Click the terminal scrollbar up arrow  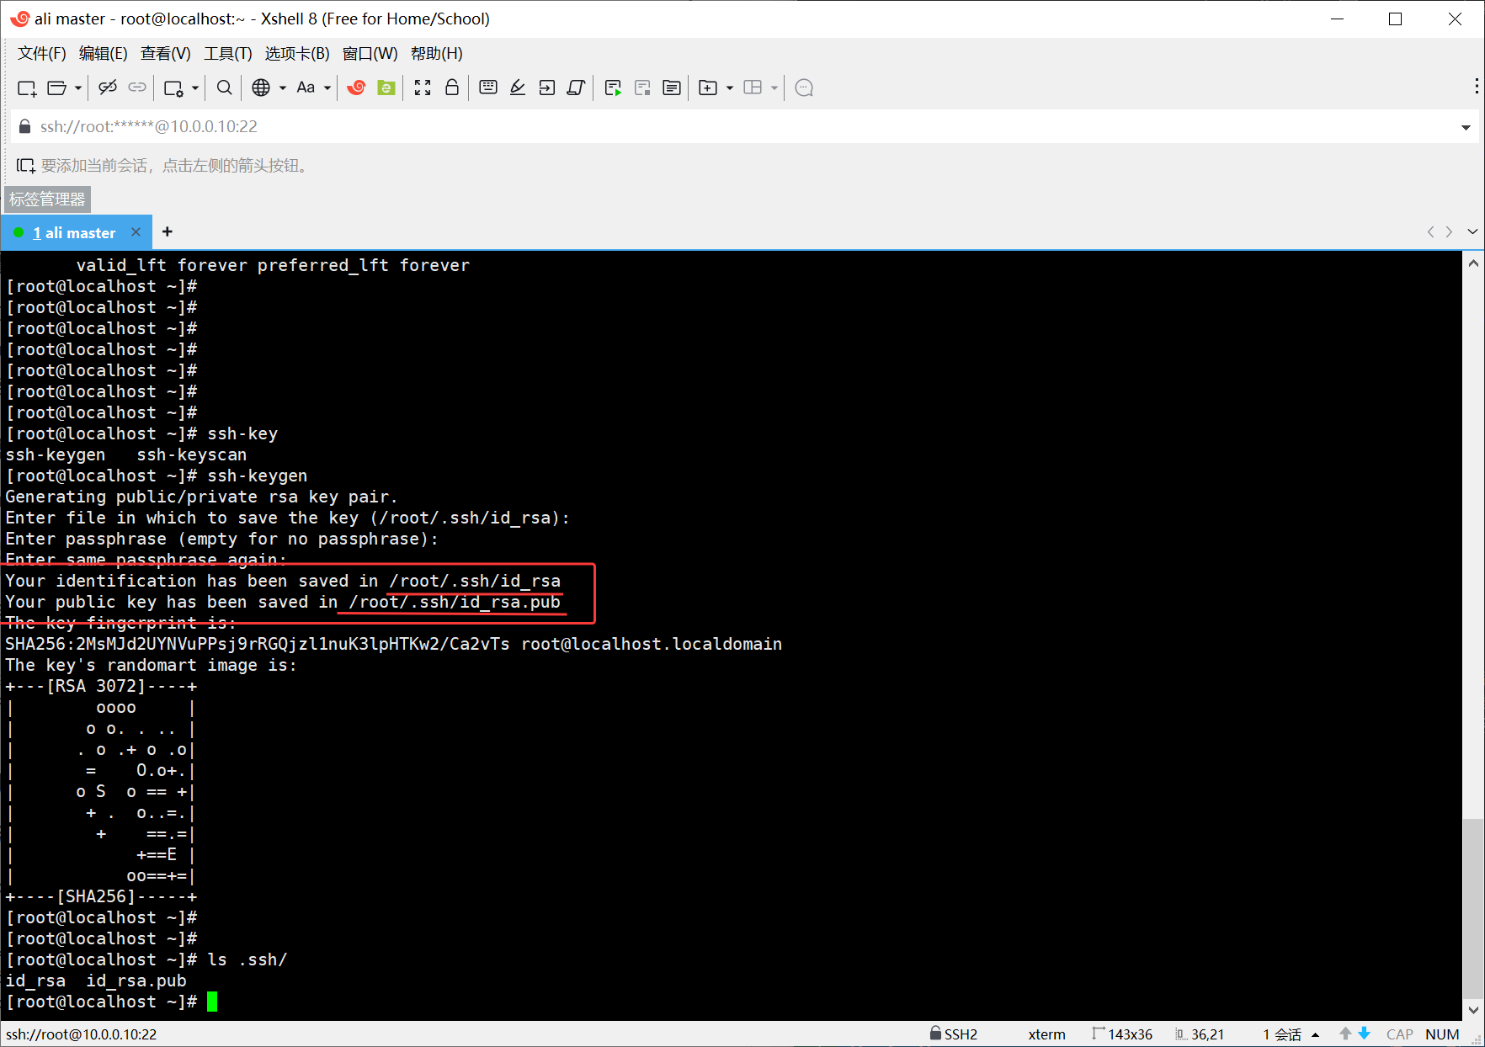[x=1473, y=263]
